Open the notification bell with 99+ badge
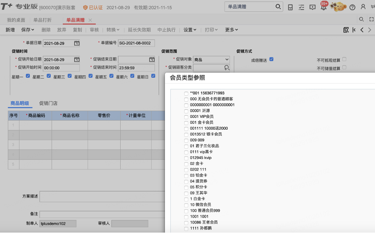This screenshot has width=375, height=233. 323,6
